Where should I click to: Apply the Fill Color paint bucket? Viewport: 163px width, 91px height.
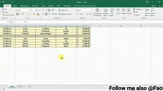(x=34, y=14)
